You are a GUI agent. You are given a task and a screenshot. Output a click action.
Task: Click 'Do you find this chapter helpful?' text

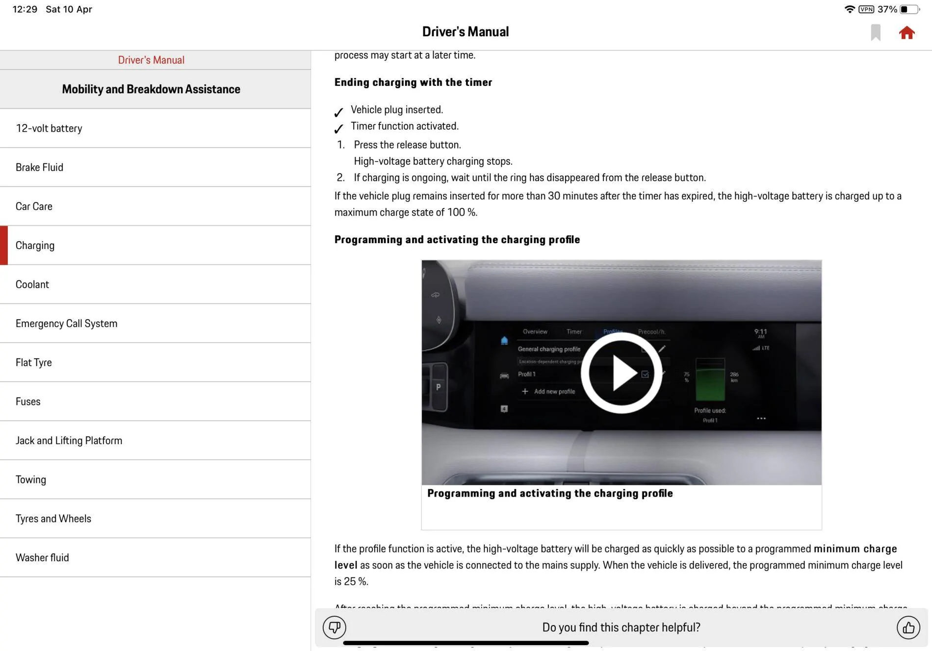click(621, 627)
